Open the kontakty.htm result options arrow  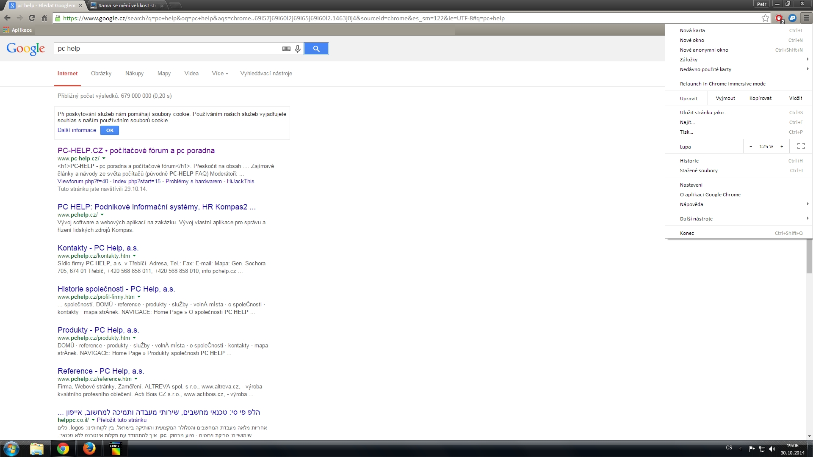[x=134, y=256]
